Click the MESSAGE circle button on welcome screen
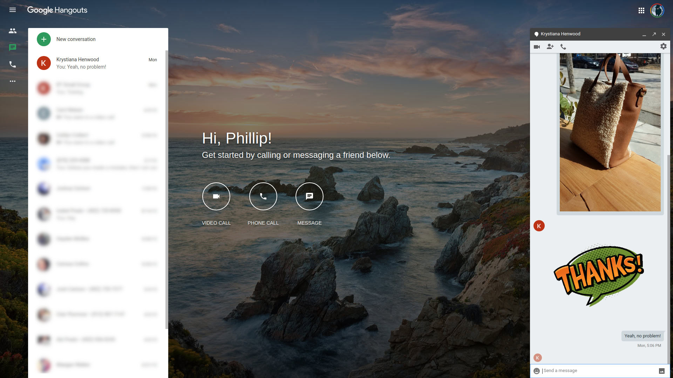 pos(309,196)
